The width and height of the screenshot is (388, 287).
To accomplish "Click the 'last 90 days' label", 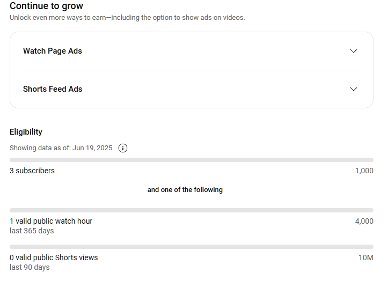I will tap(30, 267).
